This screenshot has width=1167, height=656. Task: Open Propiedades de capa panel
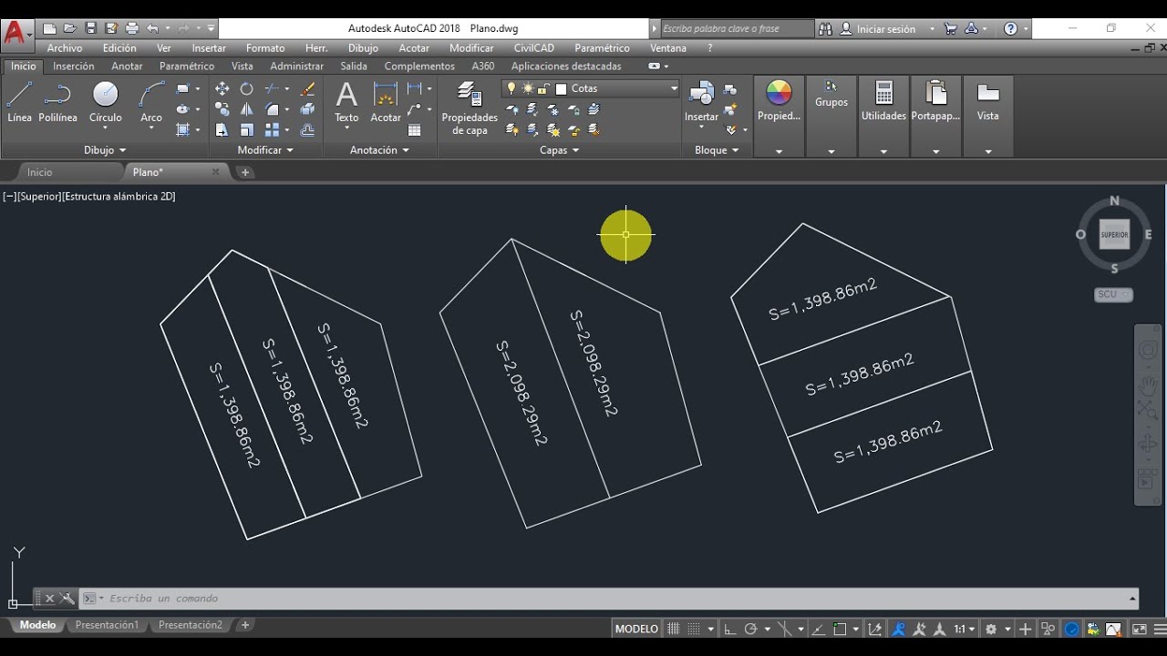pyautogui.click(x=470, y=108)
